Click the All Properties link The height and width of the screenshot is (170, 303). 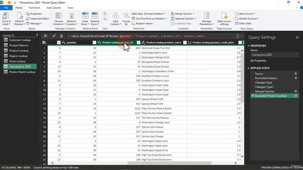point(258,60)
